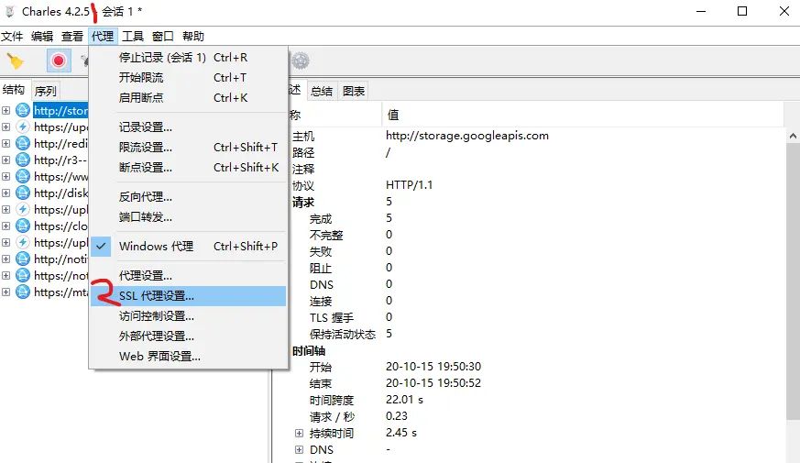Click lightning icon of first https://up host
Screen dimensions: 800x463
click(23, 127)
